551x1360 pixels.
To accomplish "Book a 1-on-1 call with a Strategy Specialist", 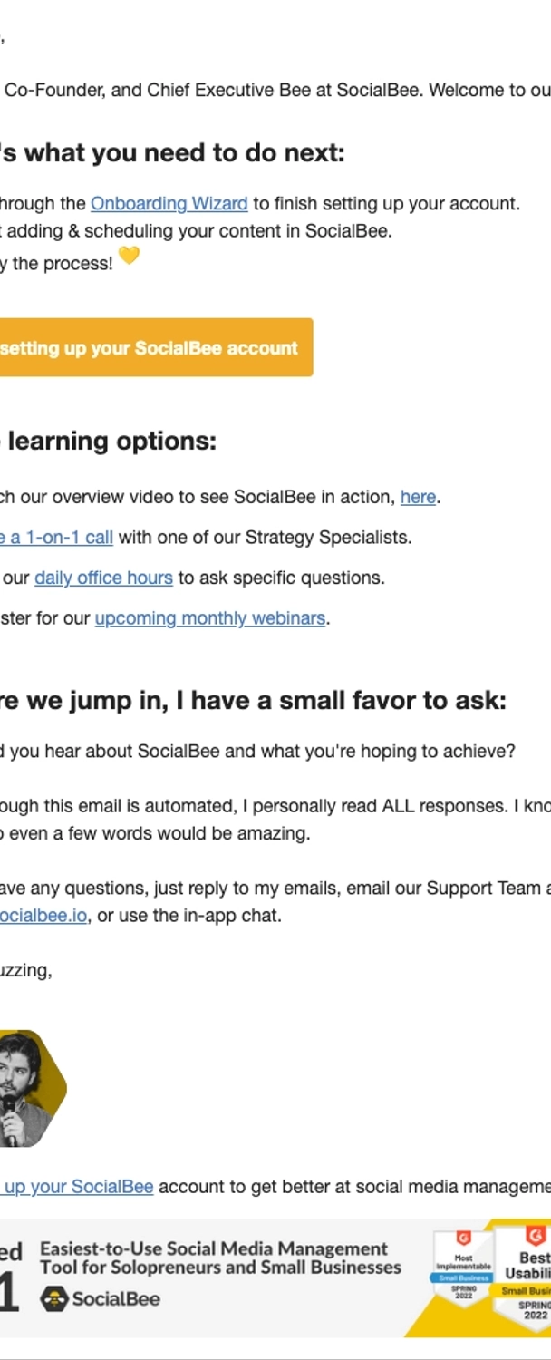I will click(56, 537).
